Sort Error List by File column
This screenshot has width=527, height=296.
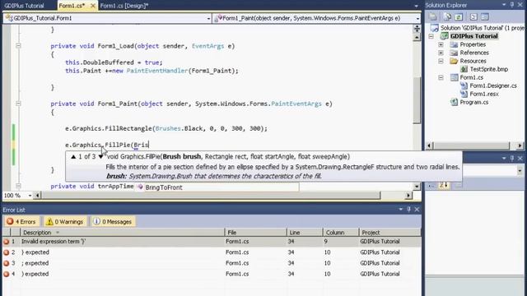255,232
